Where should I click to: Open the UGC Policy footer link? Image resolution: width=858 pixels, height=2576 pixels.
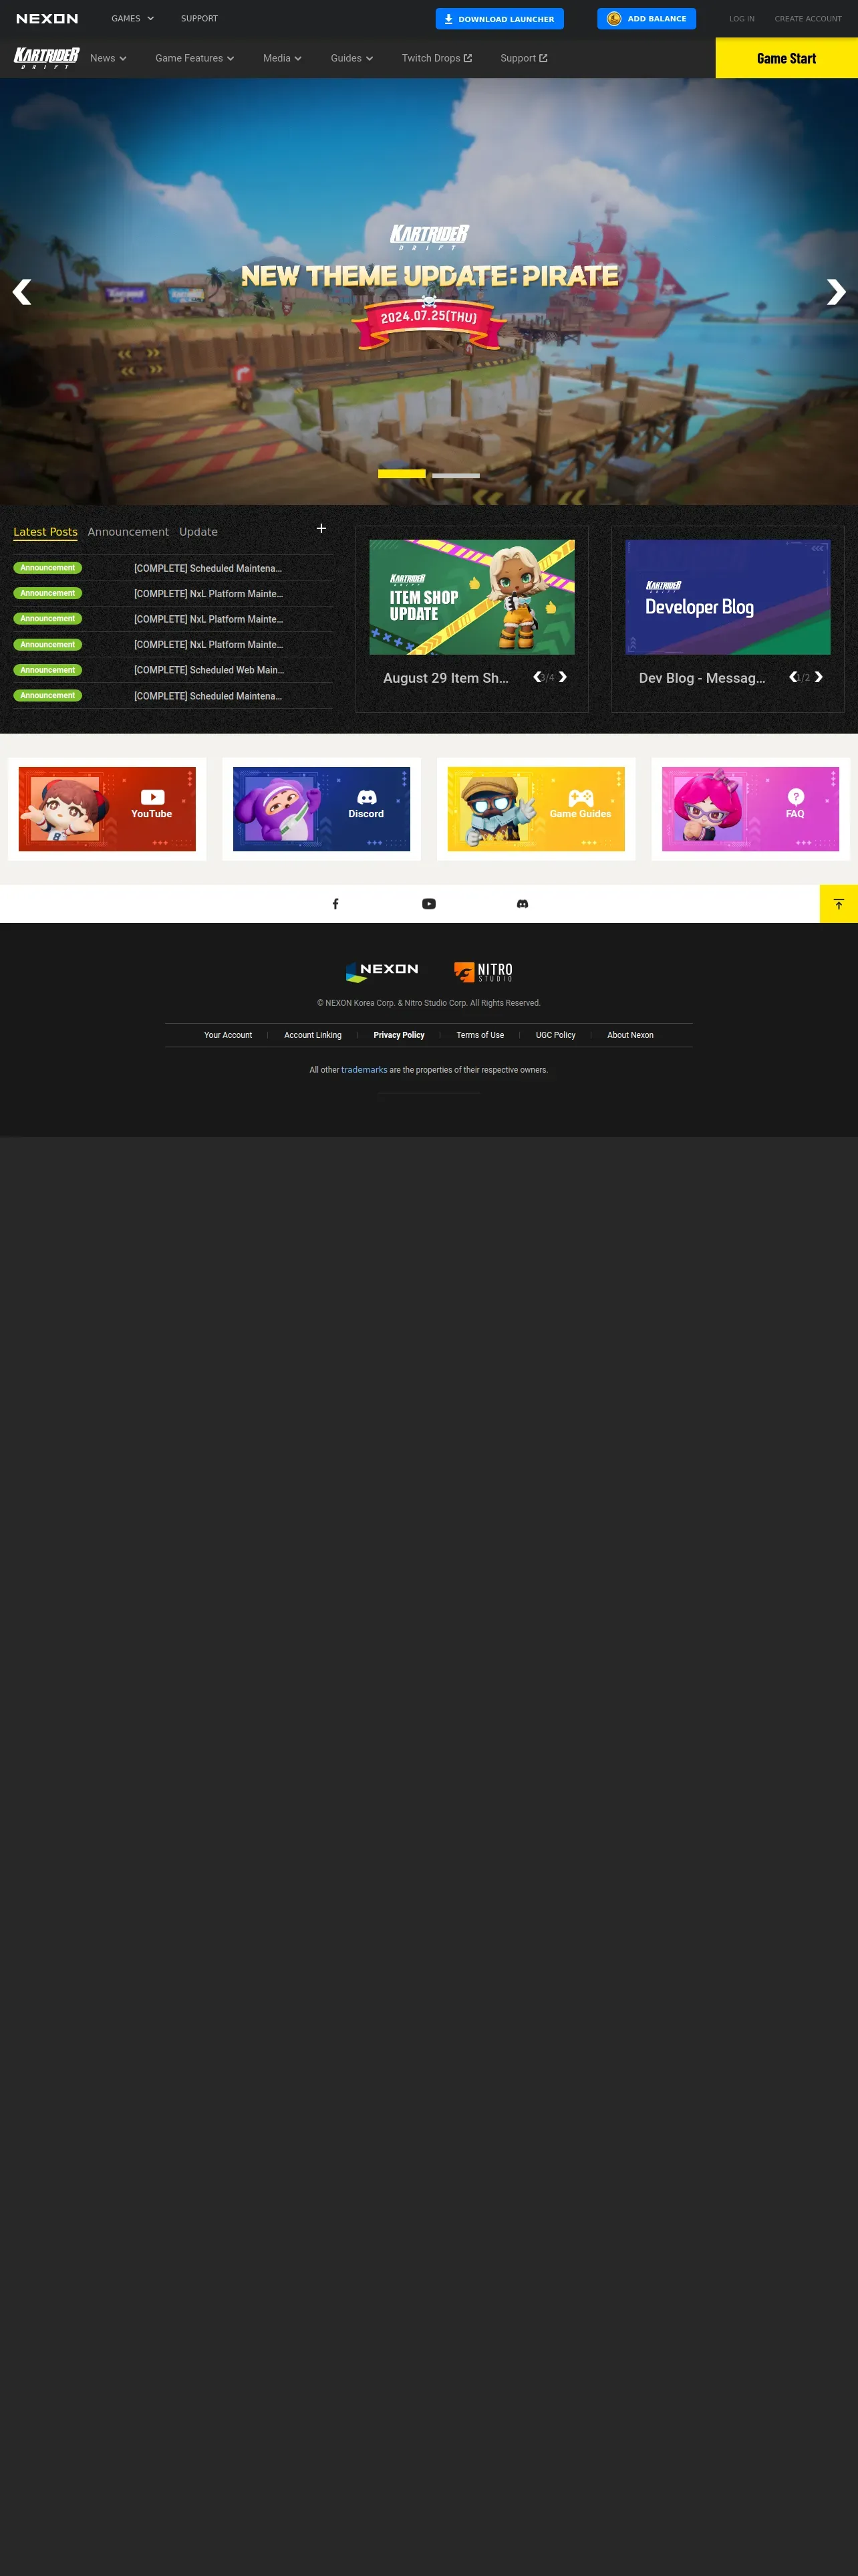tap(555, 1035)
